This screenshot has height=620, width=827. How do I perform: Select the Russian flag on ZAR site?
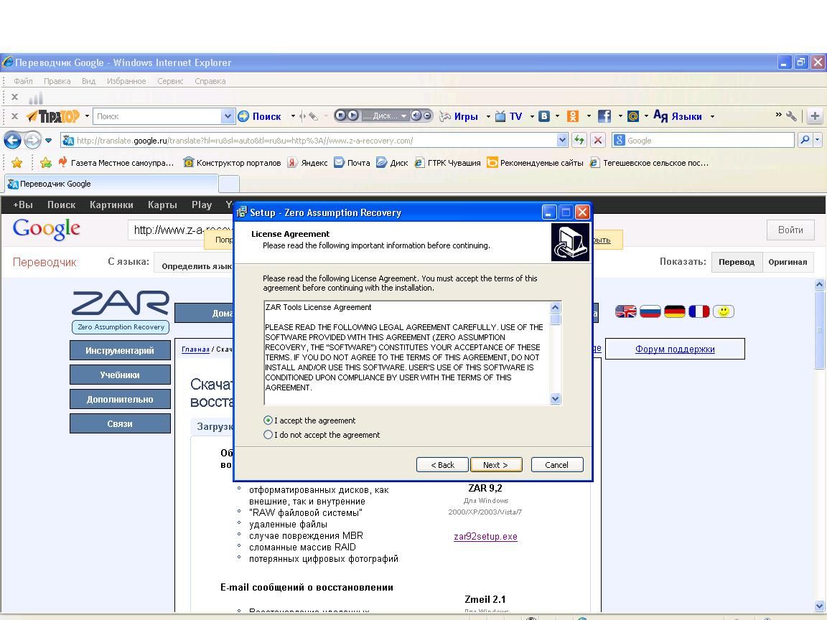[650, 311]
